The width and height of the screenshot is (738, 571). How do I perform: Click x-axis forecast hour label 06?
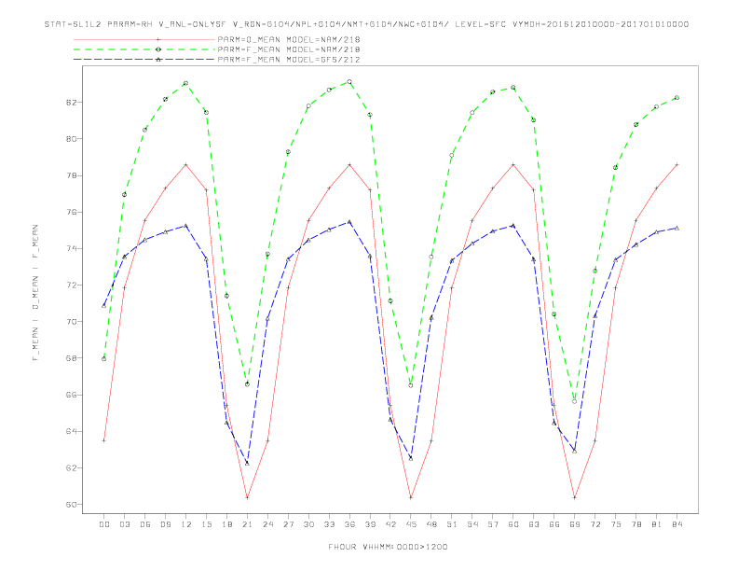point(145,524)
